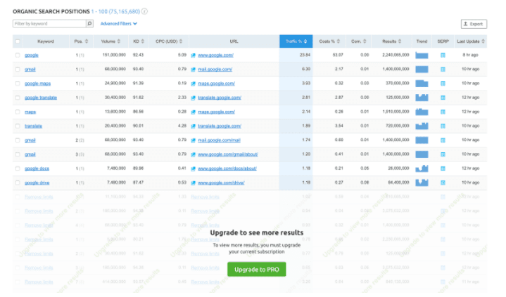Sort the table by the Traffic % column
This screenshot has width=506, height=297.
point(296,41)
